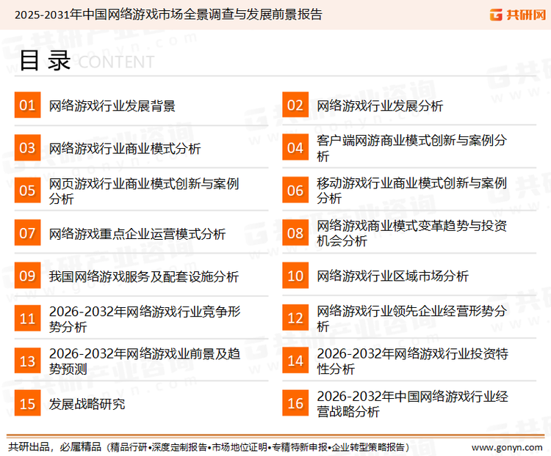Click the orange 05 number box
Image resolution: width=551 pixels, height=456 pixels.
point(27,190)
